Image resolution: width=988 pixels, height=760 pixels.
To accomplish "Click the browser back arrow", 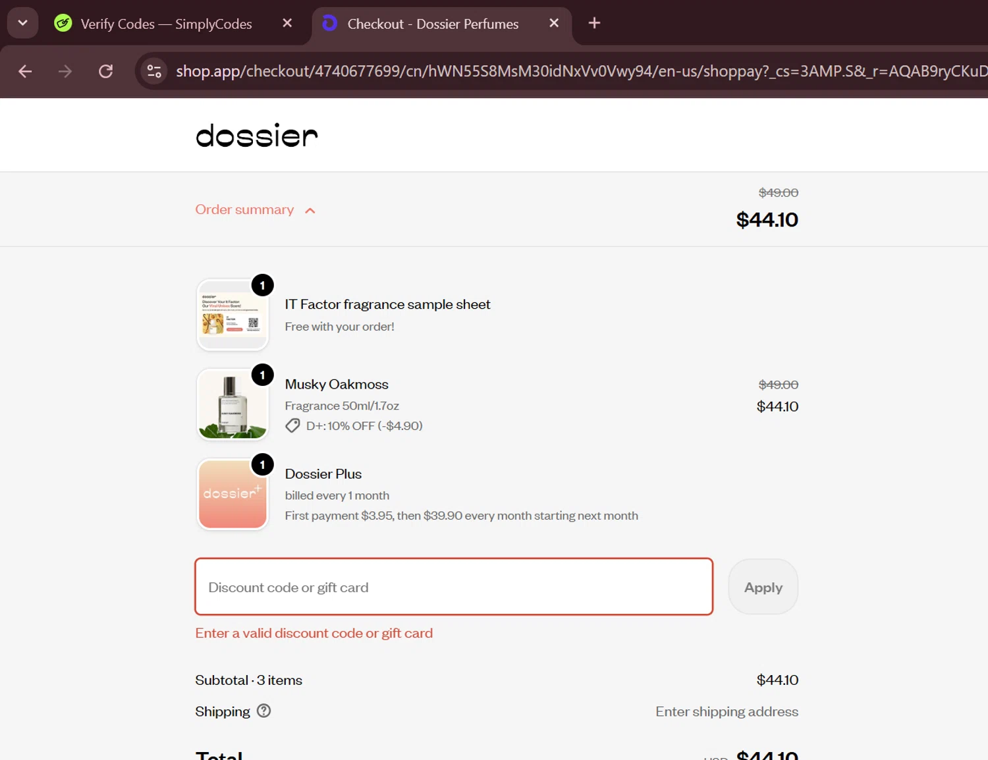I will pos(25,71).
